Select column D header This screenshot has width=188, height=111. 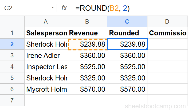[167, 21]
